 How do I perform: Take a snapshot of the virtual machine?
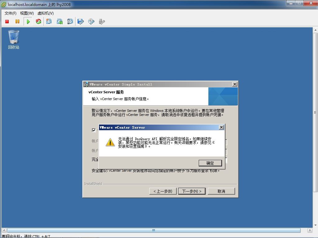coord(49,21)
